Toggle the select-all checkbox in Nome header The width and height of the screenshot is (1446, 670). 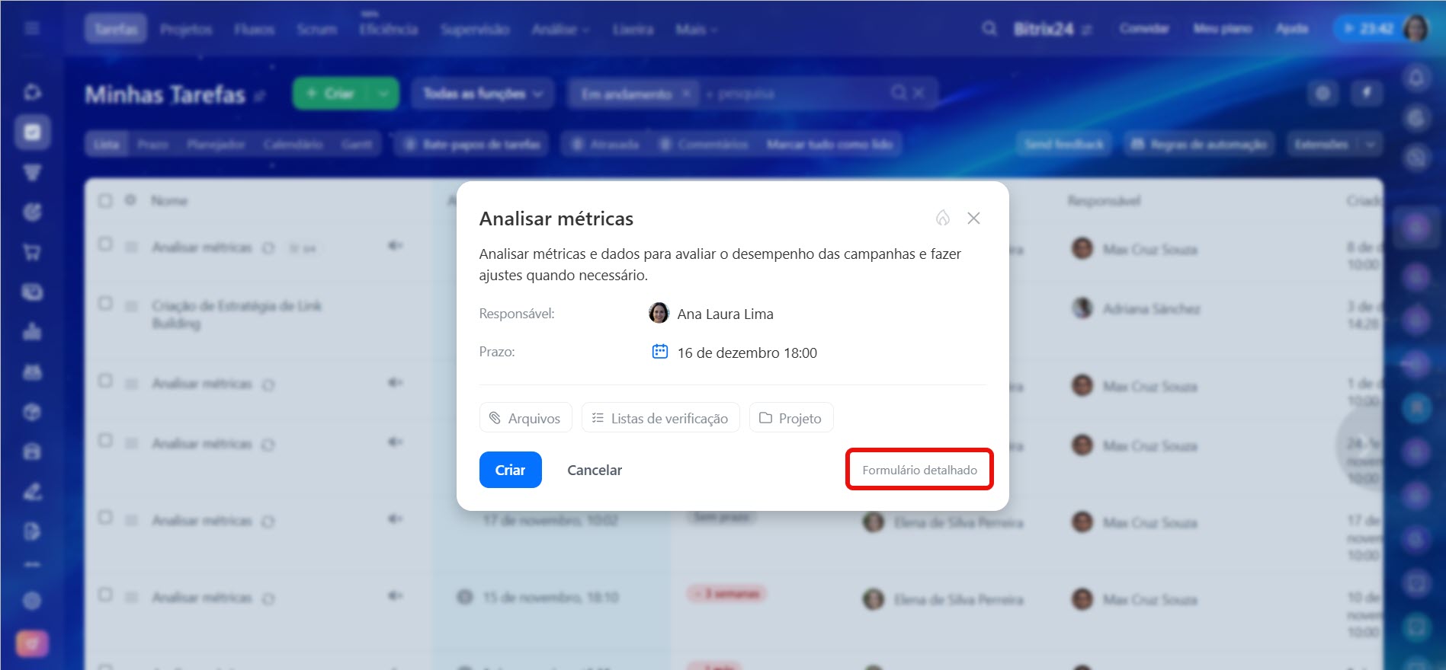click(105, 200)
